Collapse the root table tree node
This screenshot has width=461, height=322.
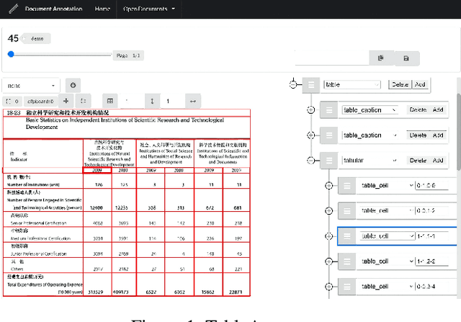pyautogui.click(x=293, y=85)
